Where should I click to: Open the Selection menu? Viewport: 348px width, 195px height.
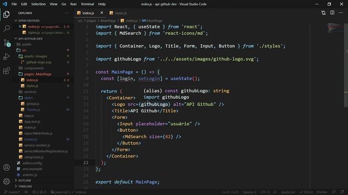(x=39, y=4)
